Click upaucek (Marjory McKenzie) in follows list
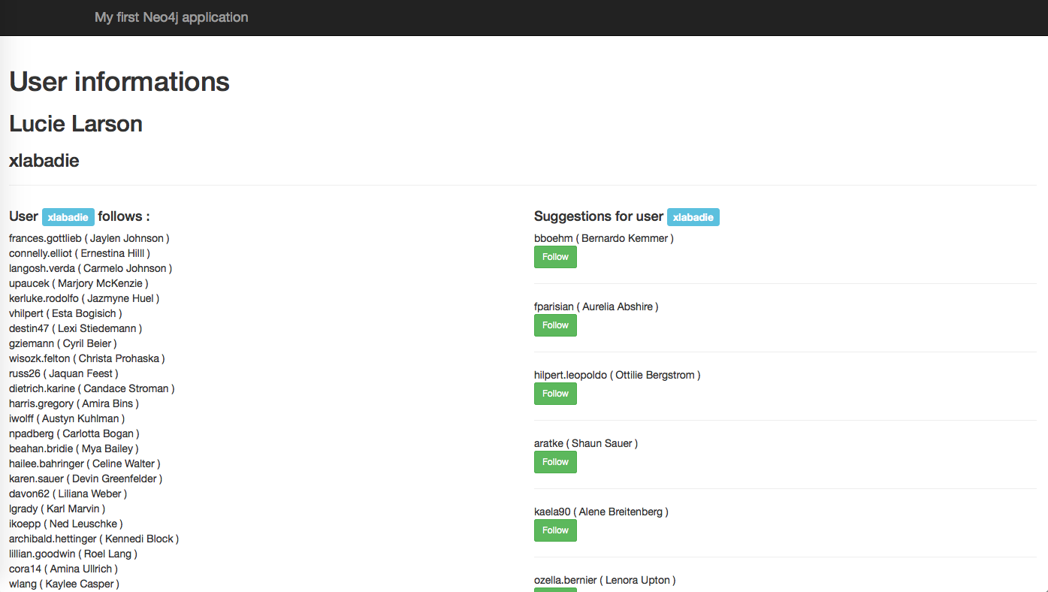The image size is (1048, 592). tap(78, 283)
